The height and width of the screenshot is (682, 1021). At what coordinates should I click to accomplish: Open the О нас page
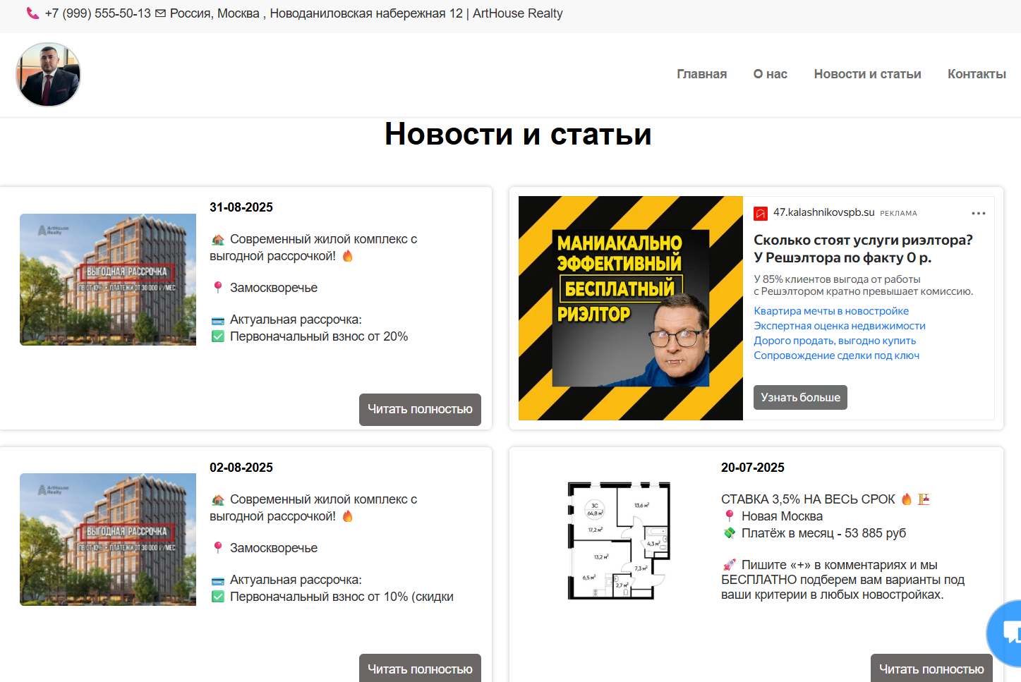[x=770, y=74]
